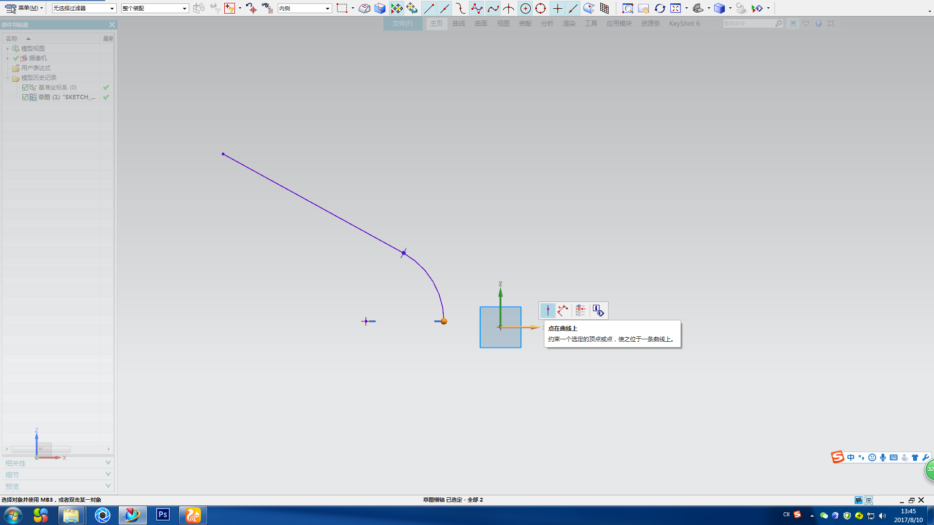Click the selection filter funnel icon
Image resolution: width=934 pixels, height=525 pixels.
coord(230,8)
